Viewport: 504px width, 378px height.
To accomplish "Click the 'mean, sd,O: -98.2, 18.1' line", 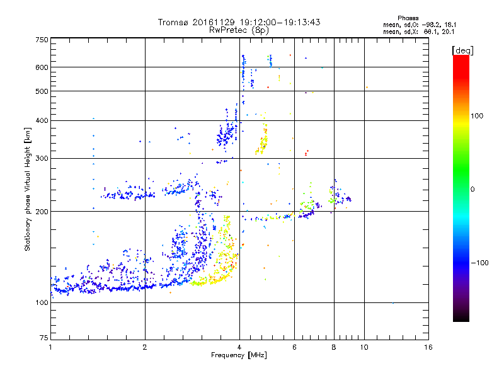I will tap(420, 25).
